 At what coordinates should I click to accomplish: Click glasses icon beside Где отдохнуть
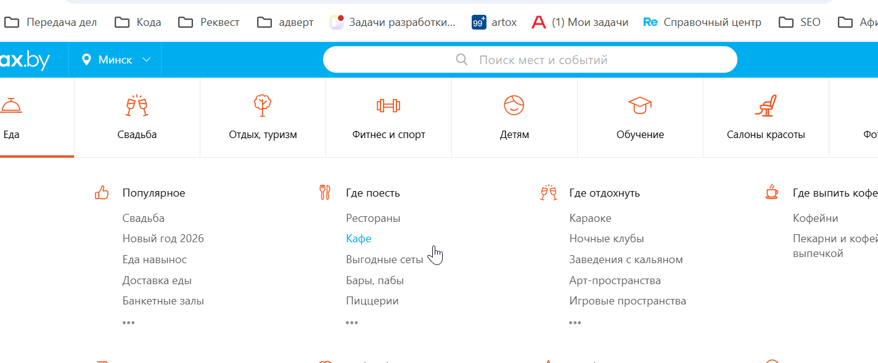click(549, 192)
